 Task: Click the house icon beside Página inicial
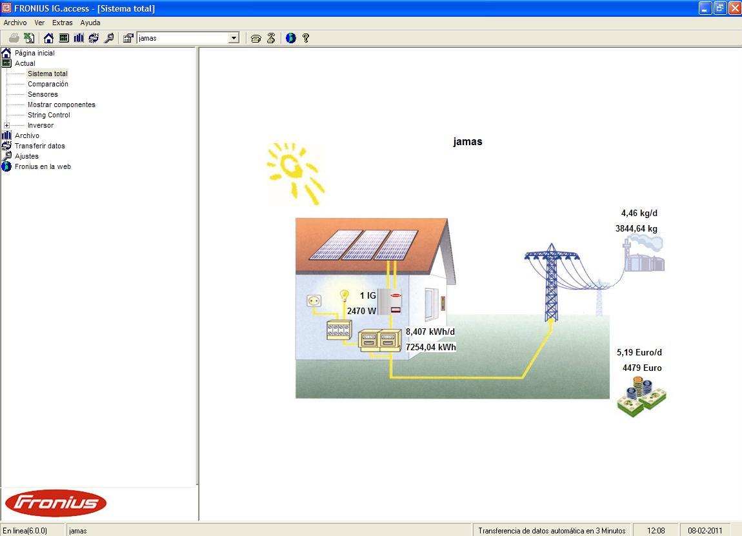click(x=6, y=53)
